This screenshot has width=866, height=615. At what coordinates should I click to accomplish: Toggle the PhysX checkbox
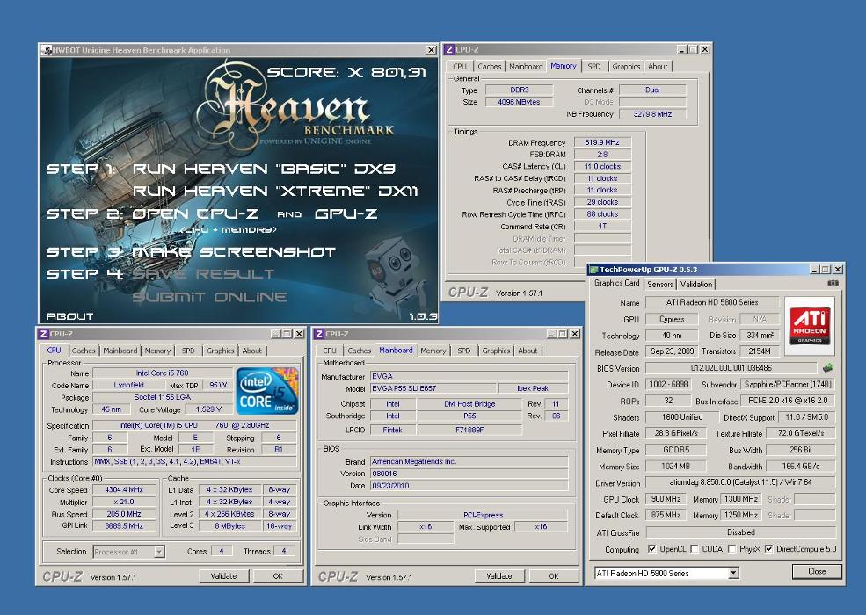(x=731, y=549)
